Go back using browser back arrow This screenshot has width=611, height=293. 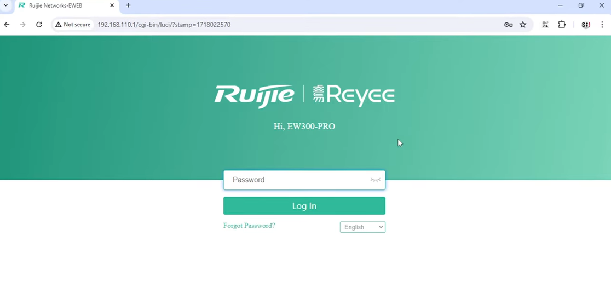7,25
